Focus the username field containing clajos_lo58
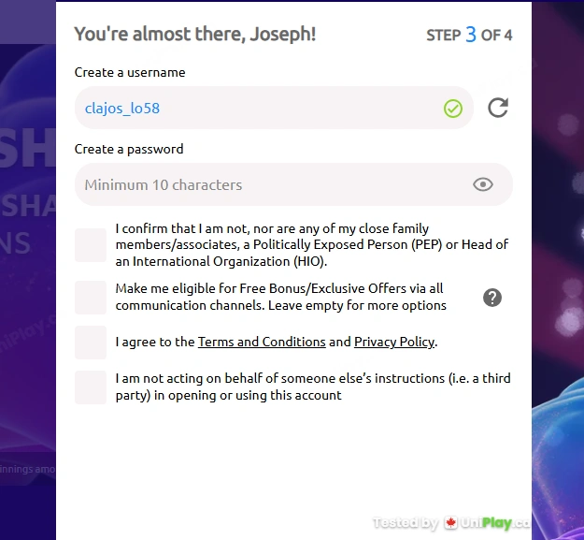The height and width of the screenshot is (540, 584). (x=274, y=108)
